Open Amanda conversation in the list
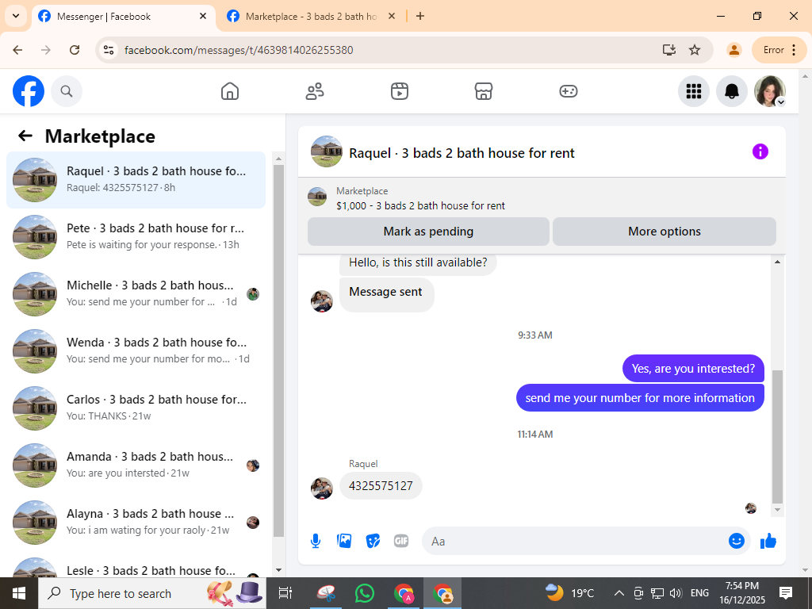The width and height of the screenshot is (812, 609). (136, 465)
